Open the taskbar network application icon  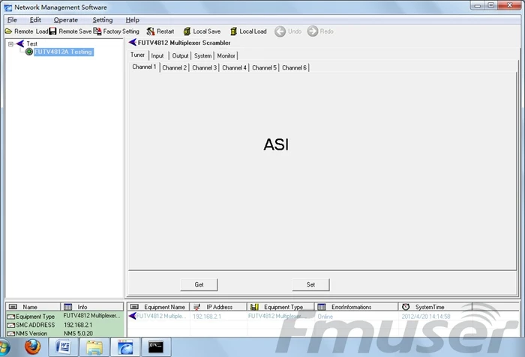pos(125,347)
